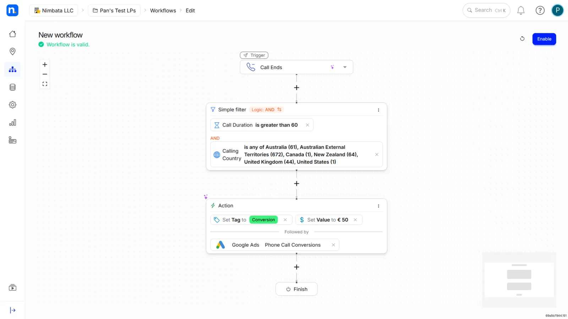Viewport: 568px width, 319px height.
Task: Open the video tutorials sidebar icon
Action: pos(12,287)
